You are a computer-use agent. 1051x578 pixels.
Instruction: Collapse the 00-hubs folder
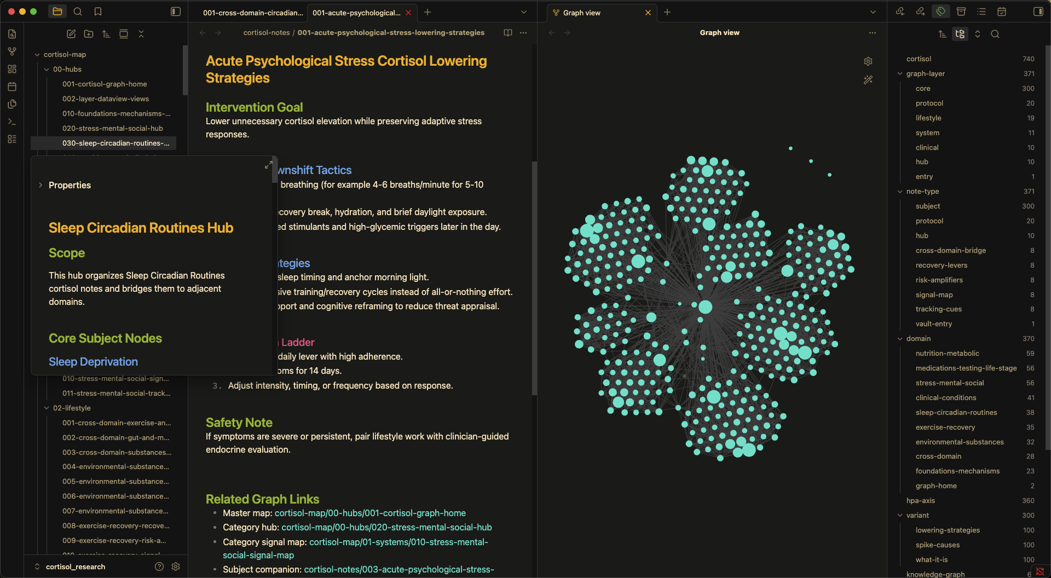[47, 70]
